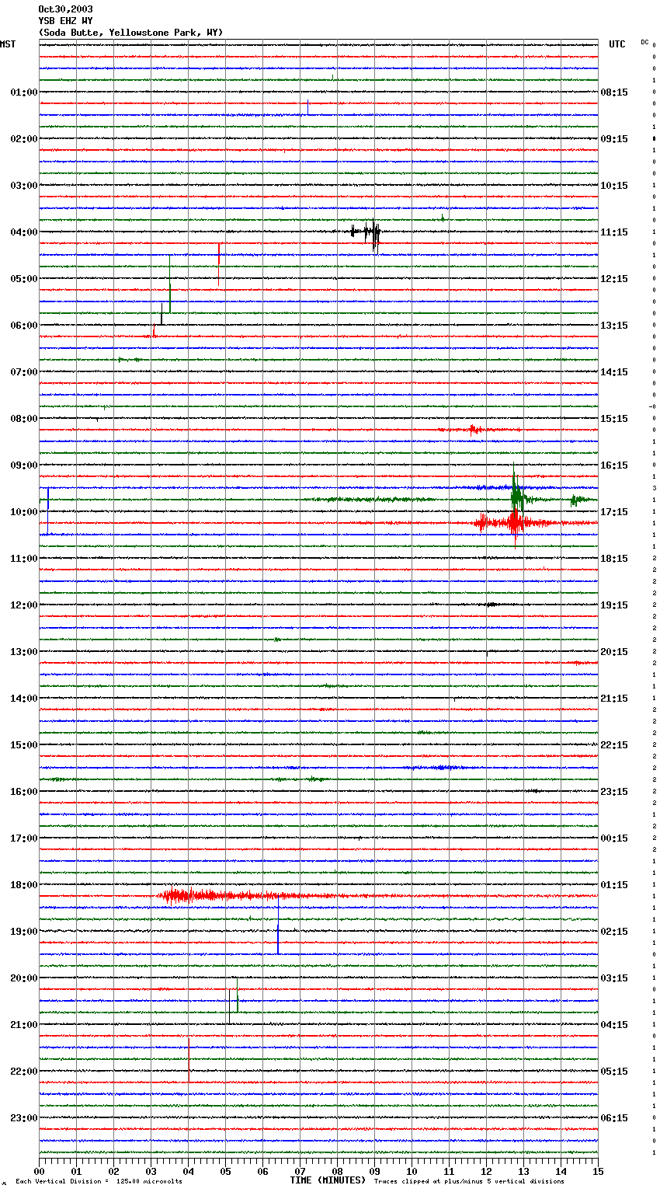Select the 06:00 MST time label

pyautogui.click(x=24, y=326)
